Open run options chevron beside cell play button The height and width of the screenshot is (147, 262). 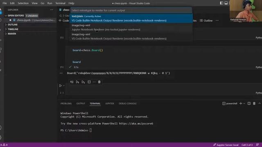coord(64,86)
